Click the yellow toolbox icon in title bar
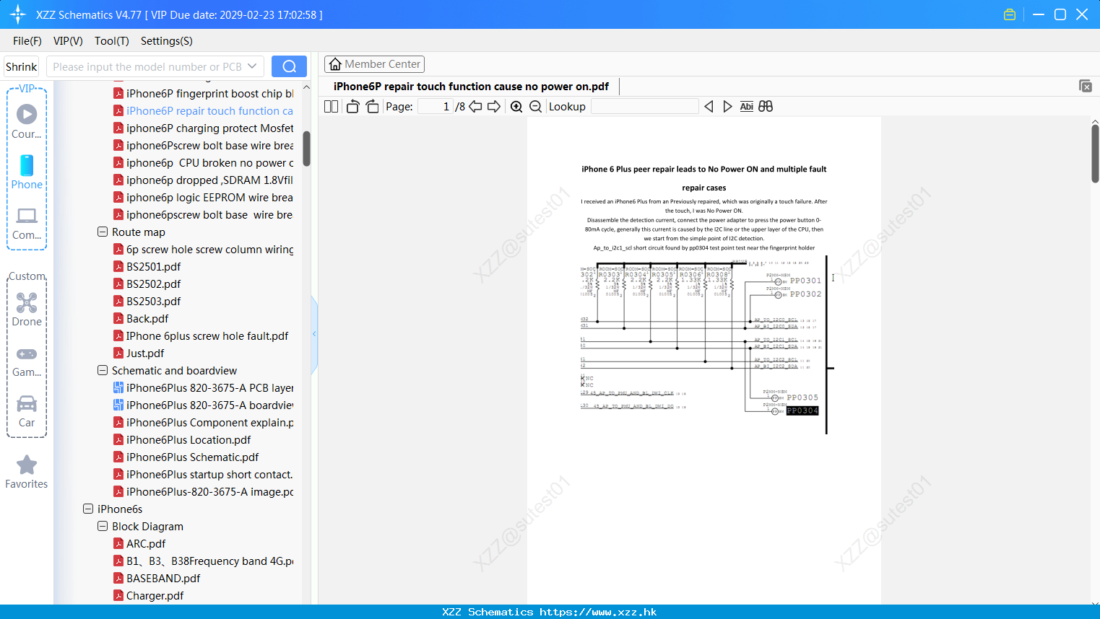The image size is (1100, 619). click(x=1010, y=14)
